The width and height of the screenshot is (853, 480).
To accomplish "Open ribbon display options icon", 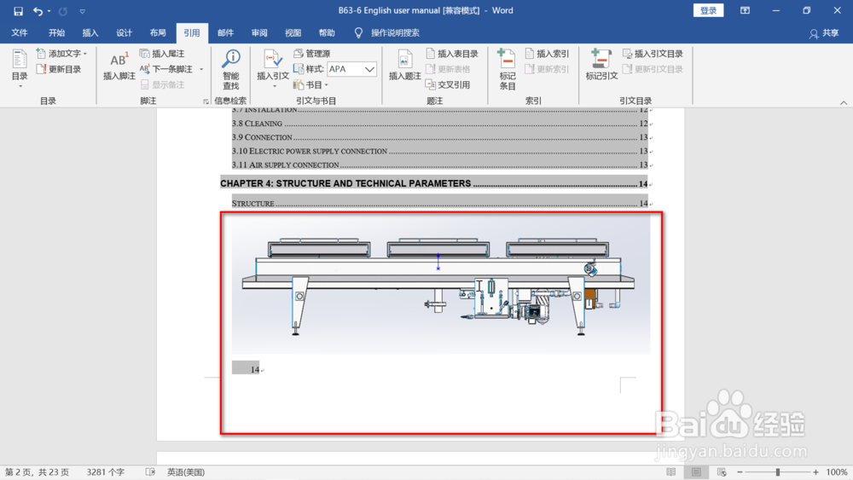I will (745, 10).
